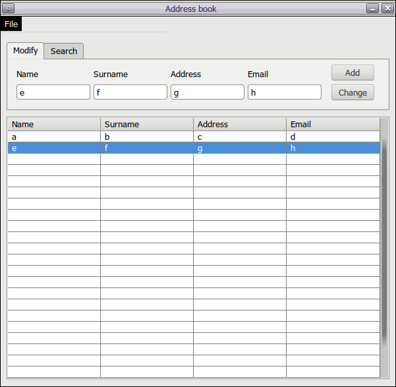Viewport: 396px width, 387px height.
Task: Switch to the Search tab
Action: (64, 51)
